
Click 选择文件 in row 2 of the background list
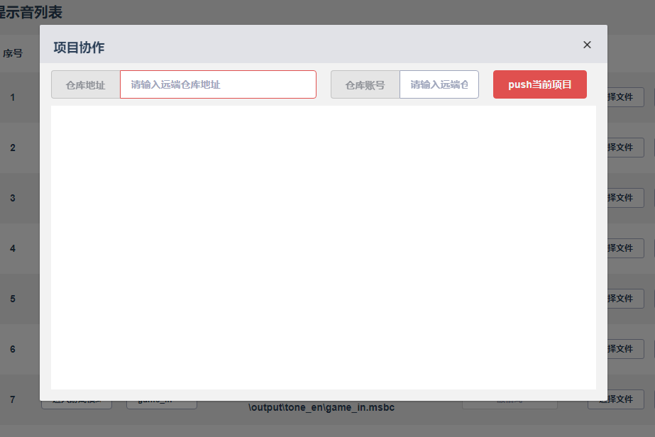(625, 148)
